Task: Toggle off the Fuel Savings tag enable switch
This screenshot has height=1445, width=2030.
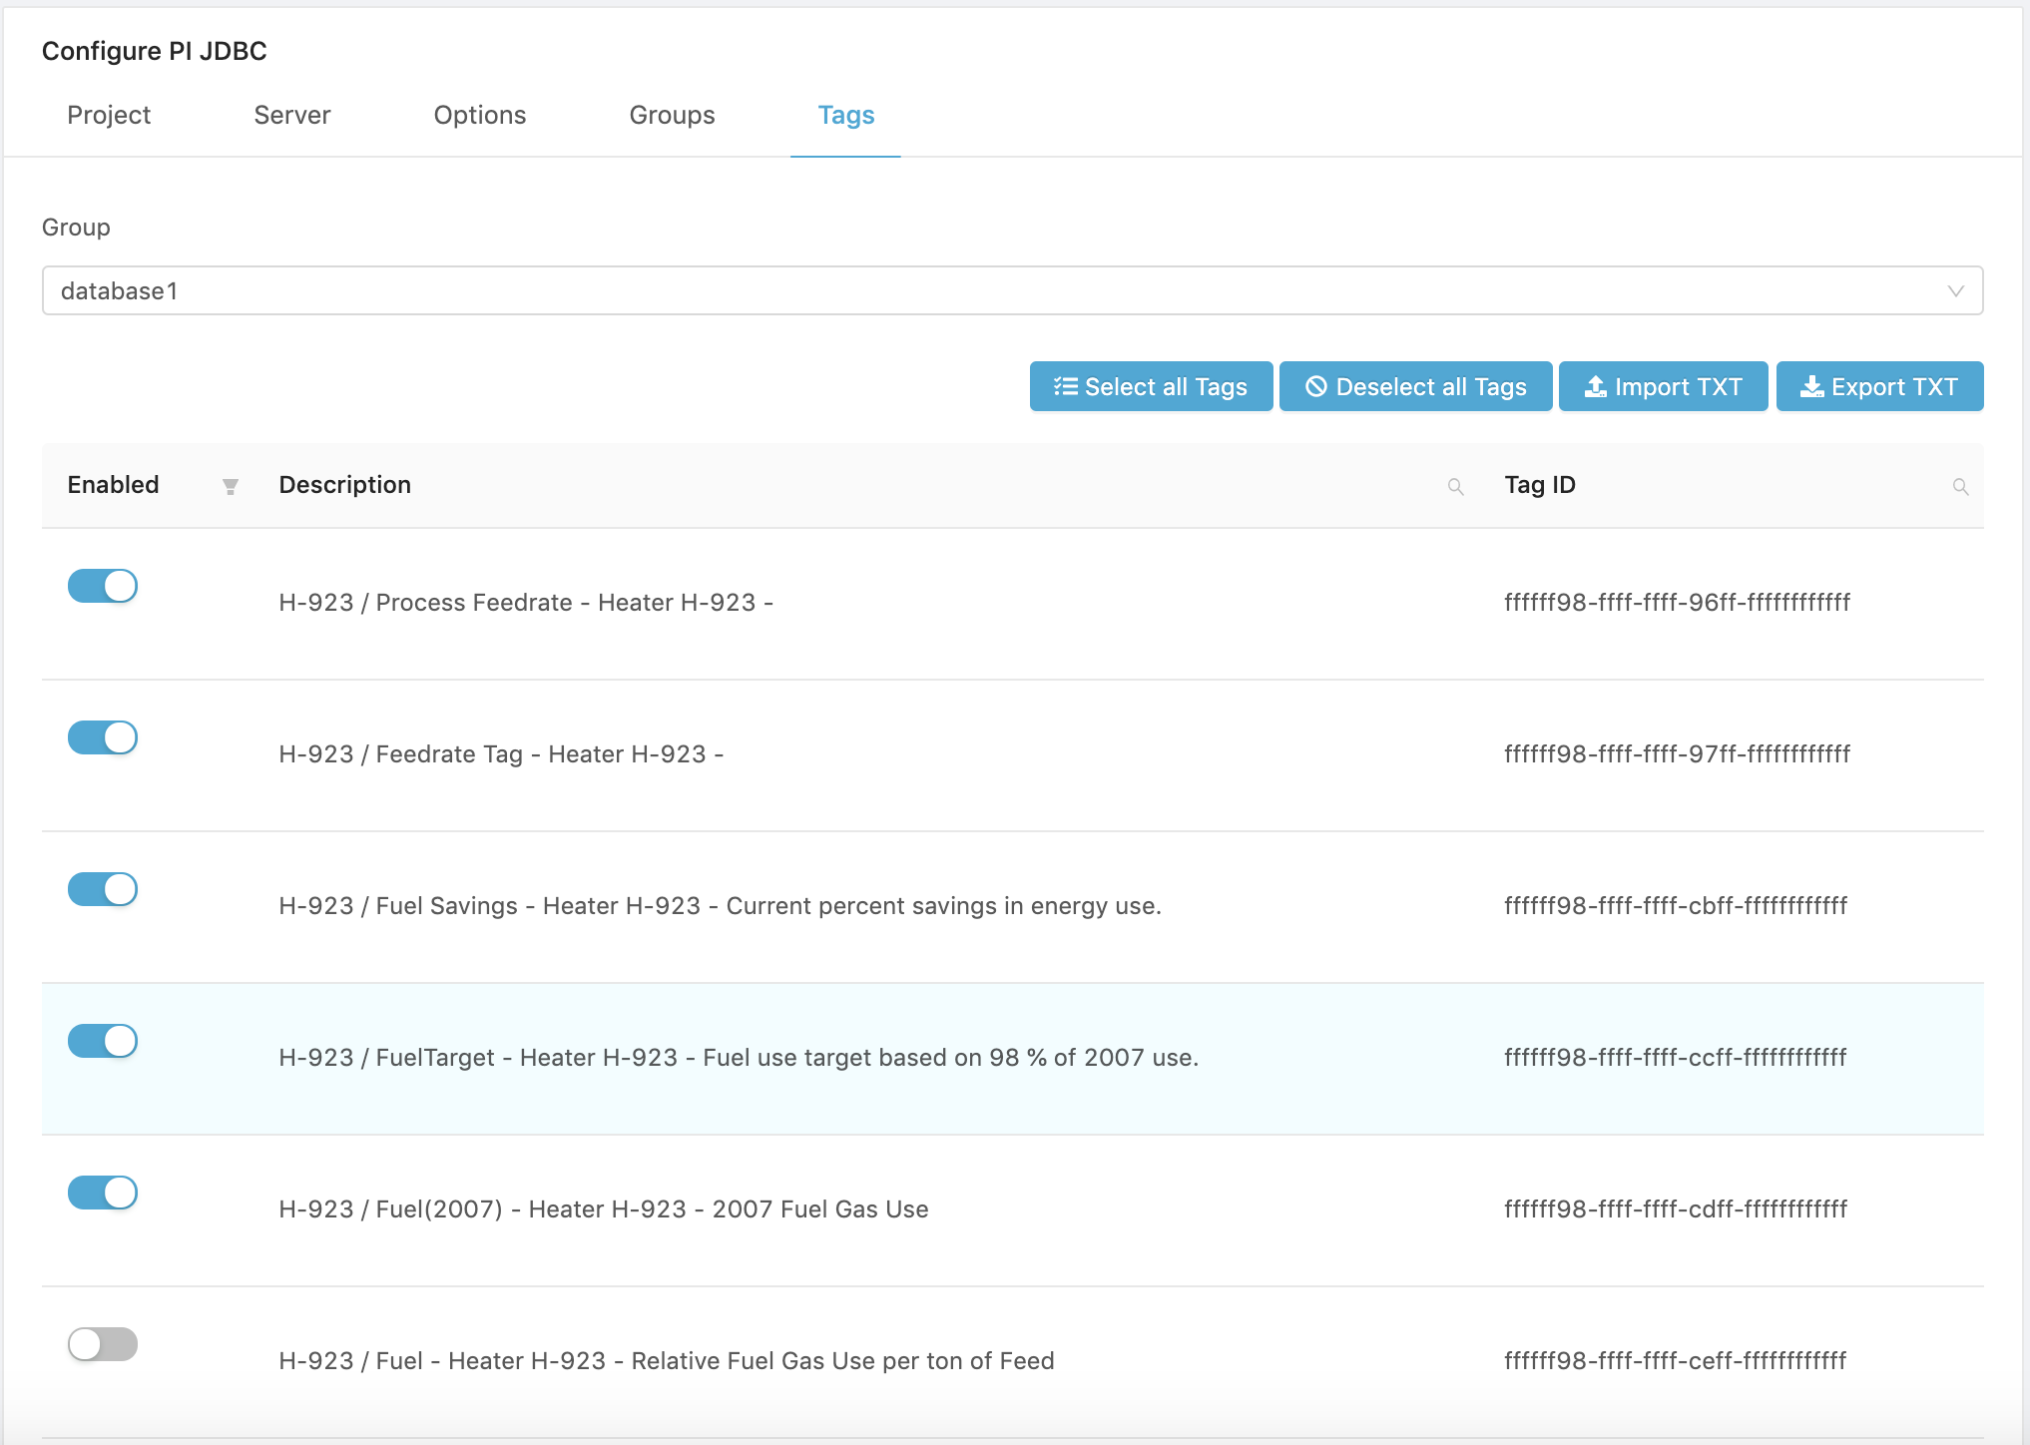Action: point(102,888)
